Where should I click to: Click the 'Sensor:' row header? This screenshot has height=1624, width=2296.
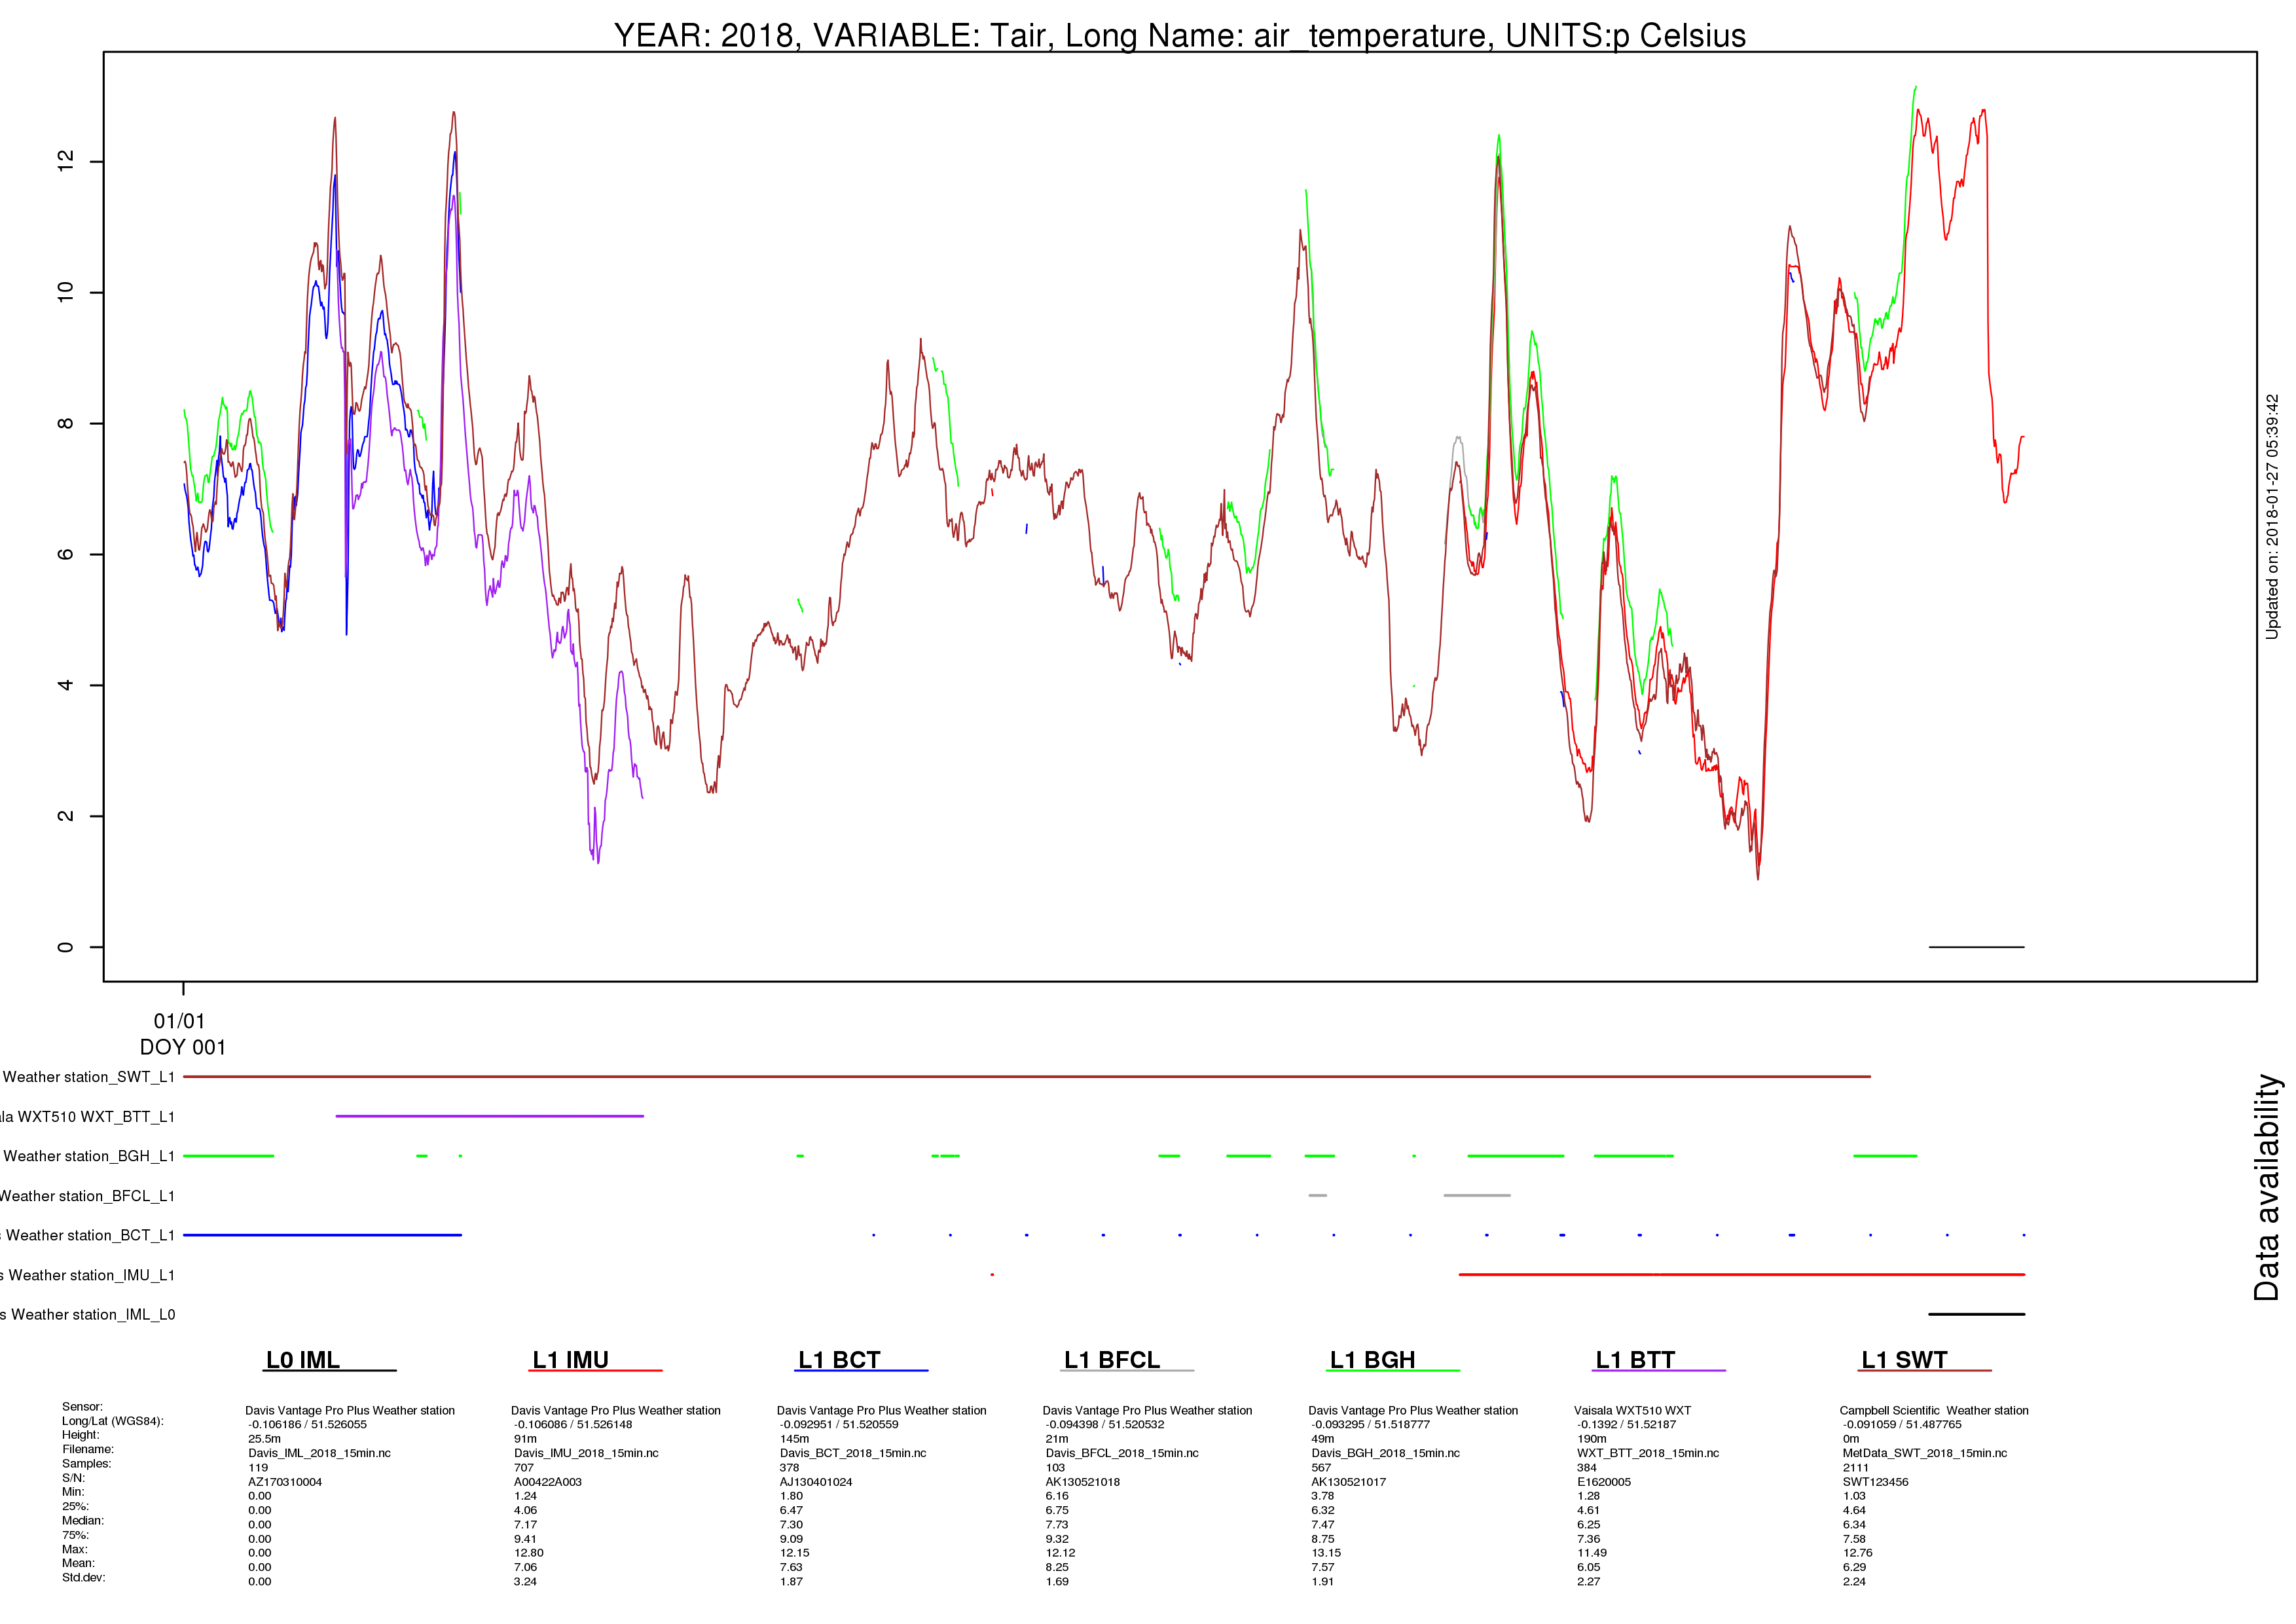tap(82, 1407)
